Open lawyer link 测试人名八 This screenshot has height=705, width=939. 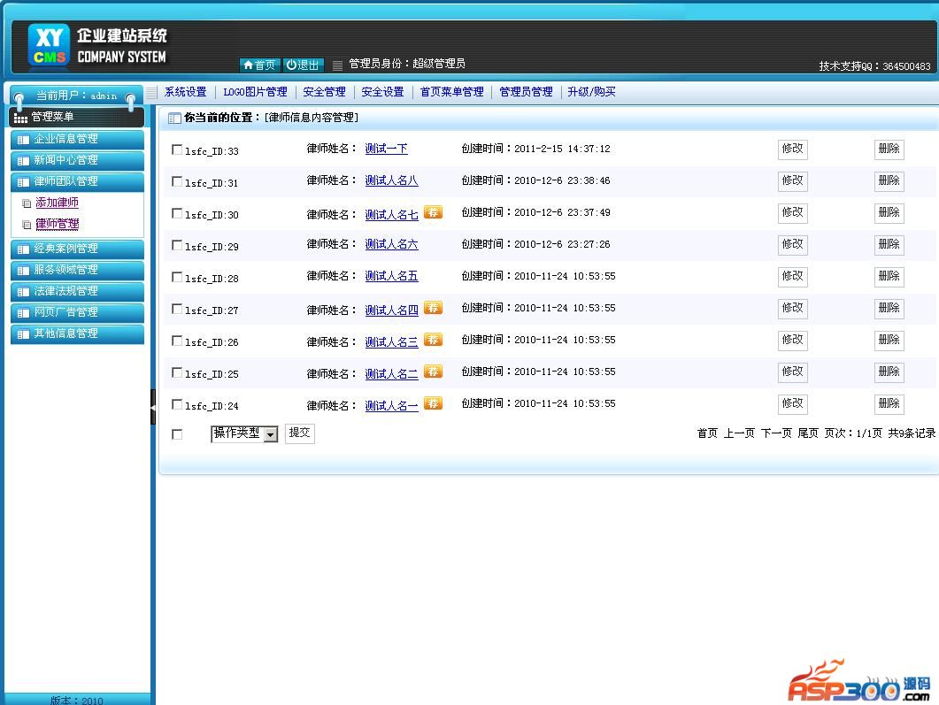point(392,180)
